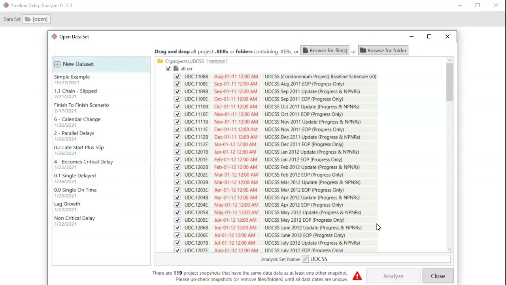Click the scrollbar down arrow
Viewport: 506px width, 285px height.
[449, 249]
